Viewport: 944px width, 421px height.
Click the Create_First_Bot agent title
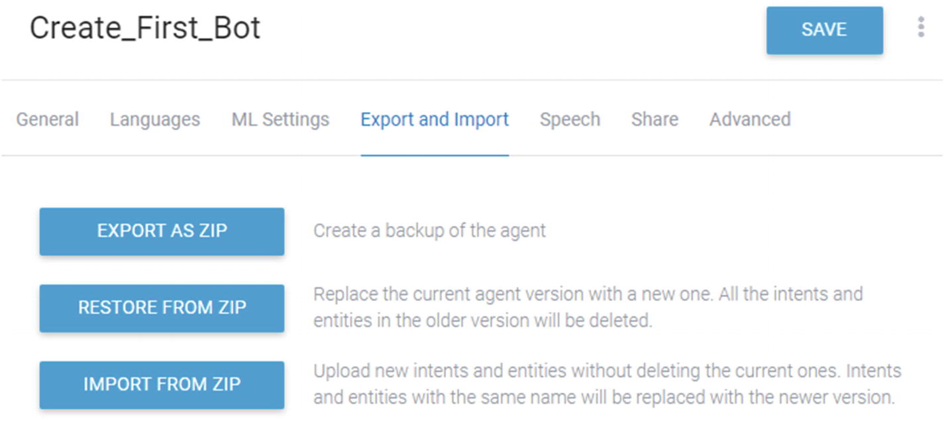(x=145, y=29)
